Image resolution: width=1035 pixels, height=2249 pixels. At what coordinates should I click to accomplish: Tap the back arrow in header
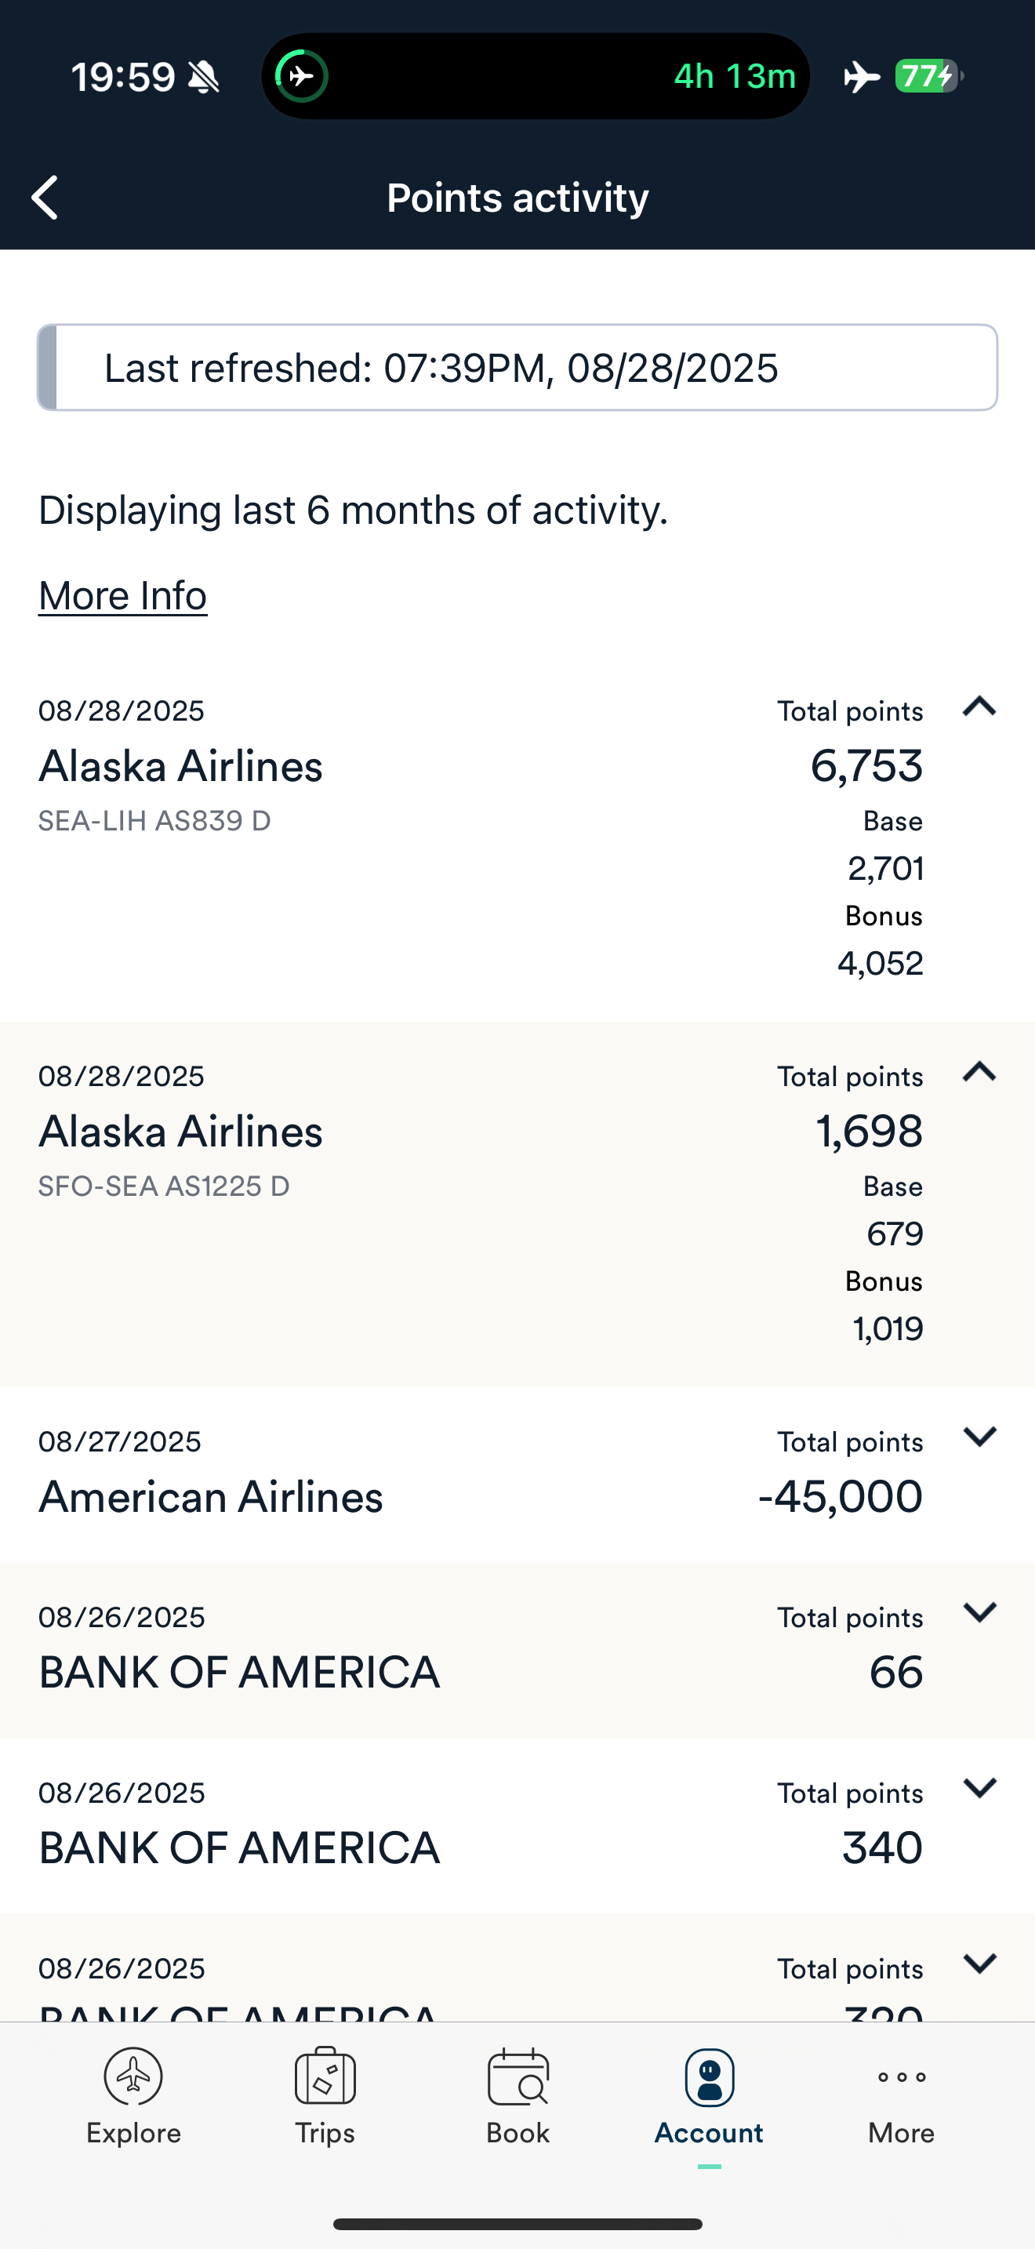(45, 198)
